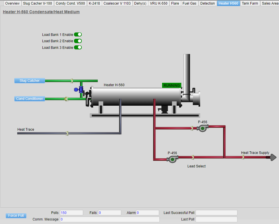Viewport: 279px width, 224px height.
Task: Click the Last Successful Poll field
Action: pos(216,213)
